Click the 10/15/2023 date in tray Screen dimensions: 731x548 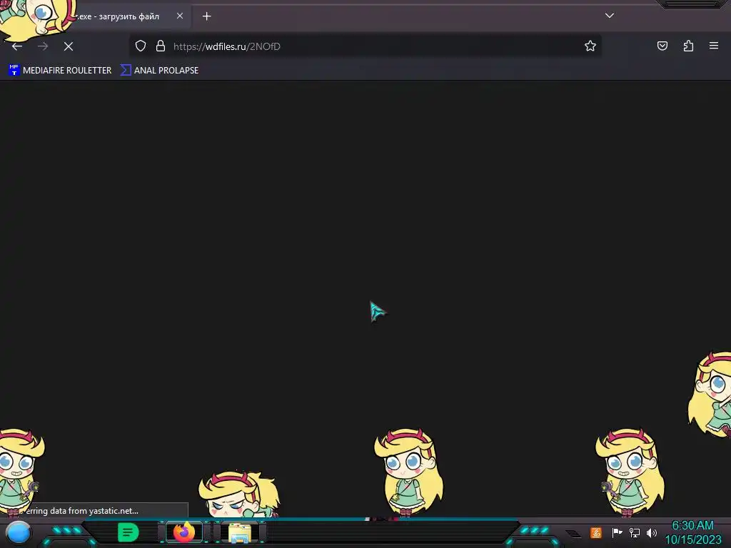[692, 539]
